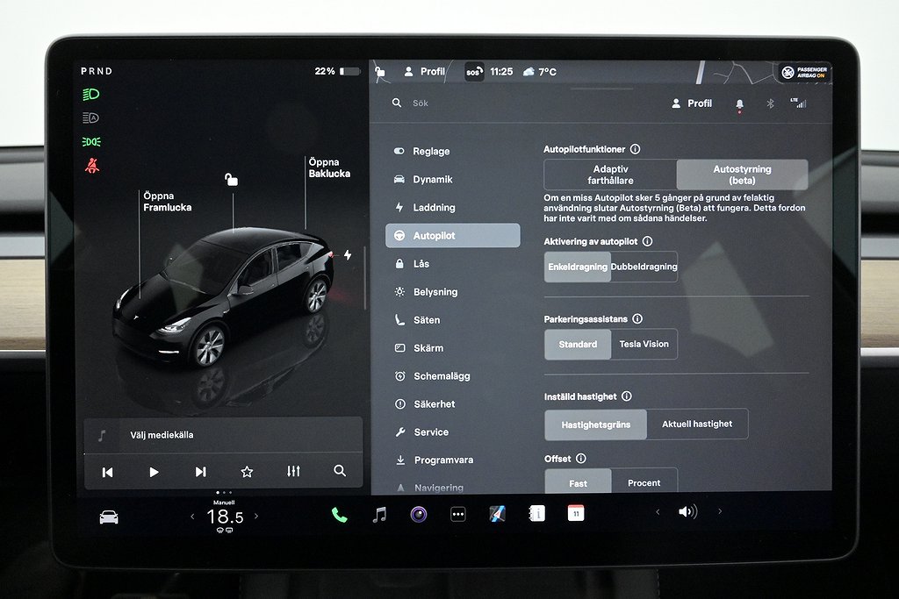Tap the auto high beam icon
This screenshot has height=599, width=899.
pos(91,118)
